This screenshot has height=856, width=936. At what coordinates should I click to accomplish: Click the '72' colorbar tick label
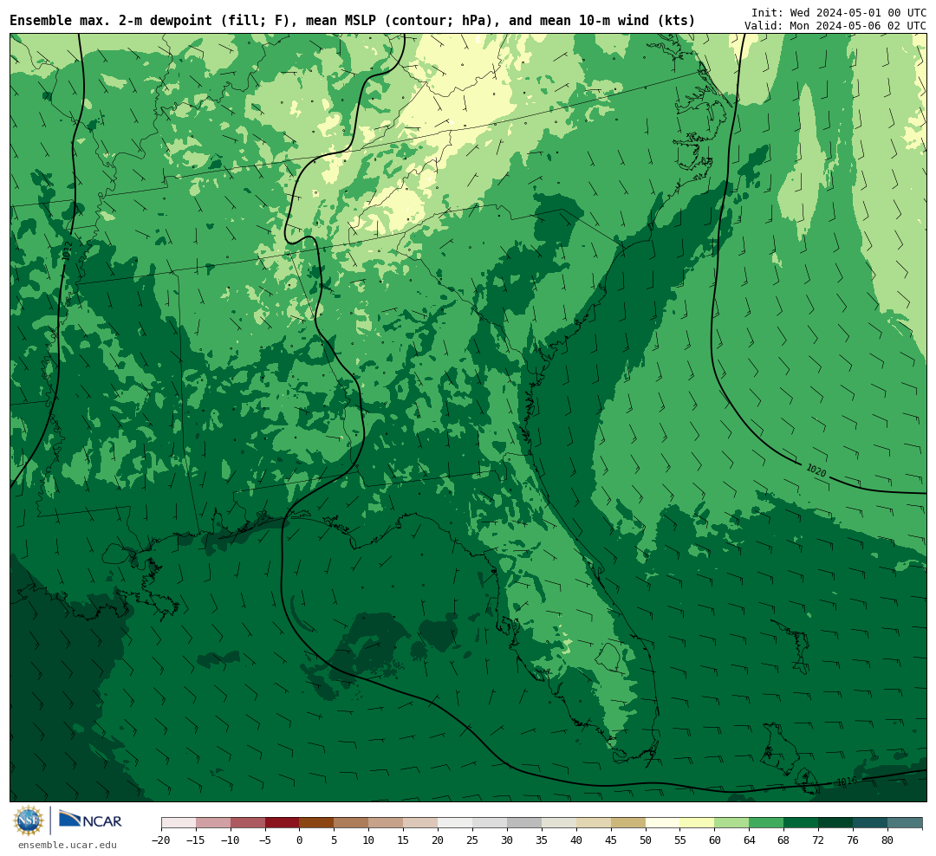coord(819,840)
